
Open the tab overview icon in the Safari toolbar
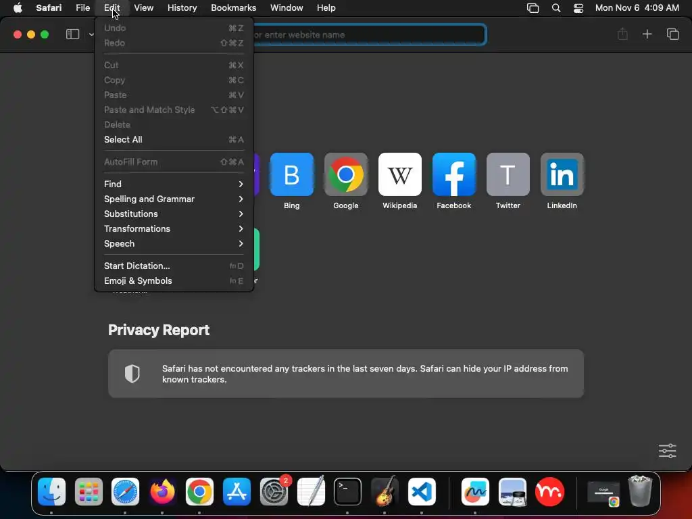672,34
